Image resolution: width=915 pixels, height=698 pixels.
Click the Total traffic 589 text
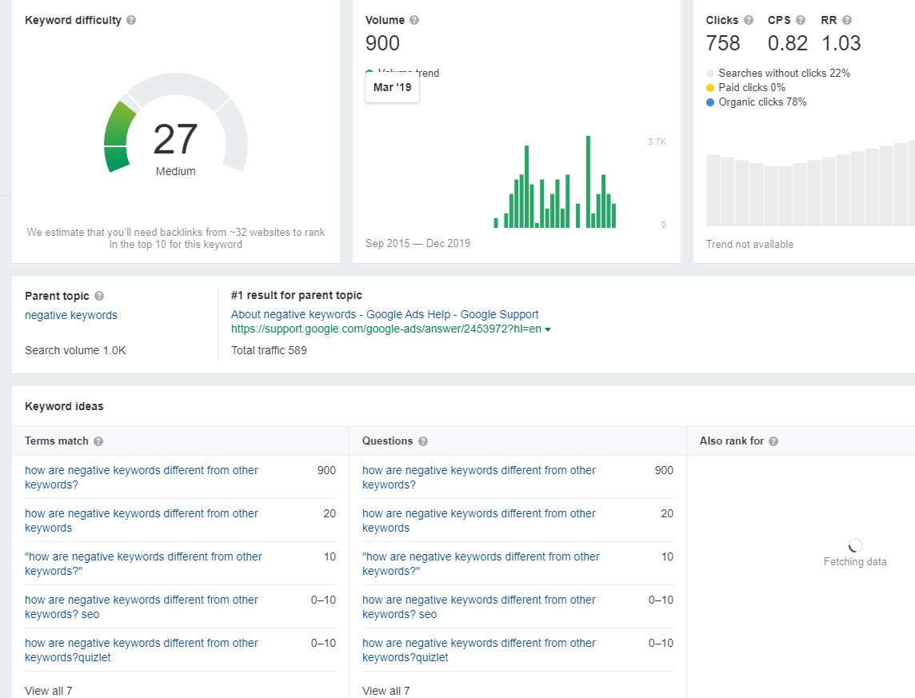[269, 350]
